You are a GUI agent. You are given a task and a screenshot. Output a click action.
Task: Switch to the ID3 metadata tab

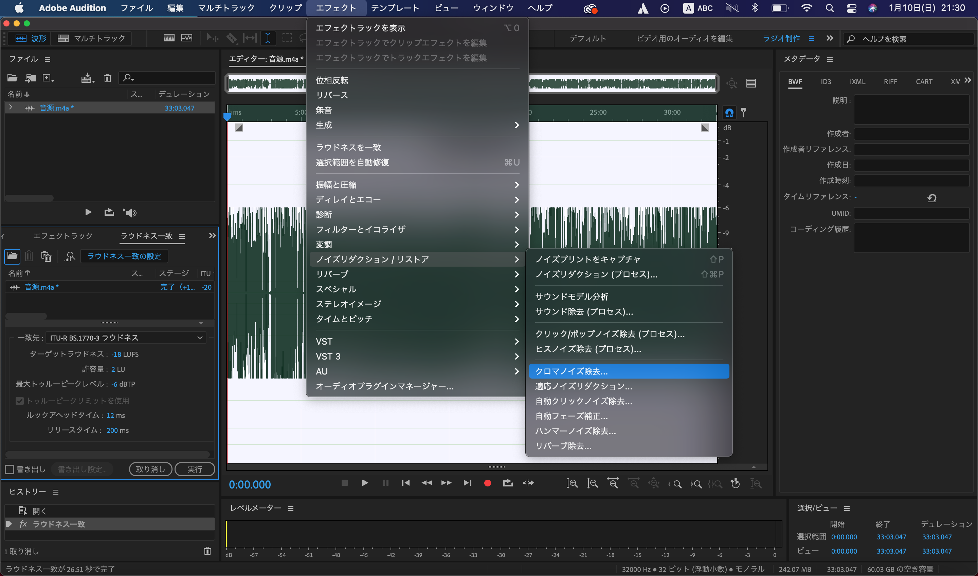point(826,81)
